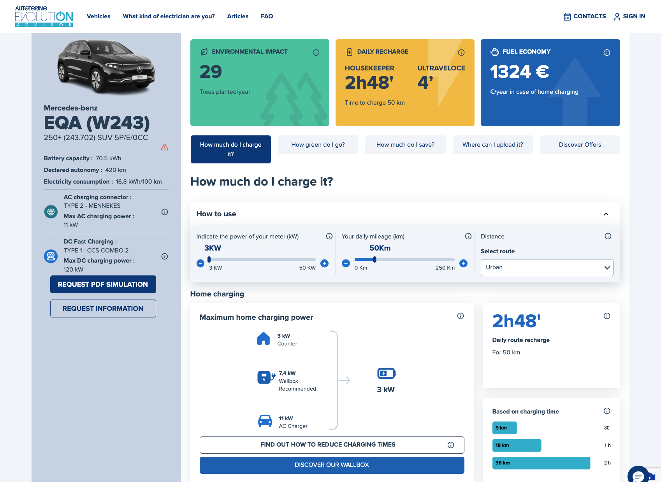Image resolution: width=661 pixels, height=482 pixels.
Task: Open info icon on Daily Recharge card
Action: coord(461,53)
